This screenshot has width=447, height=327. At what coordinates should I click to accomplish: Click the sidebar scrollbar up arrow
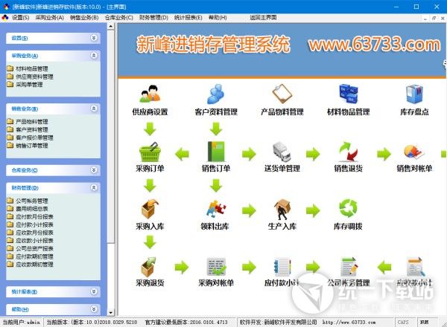111,27
